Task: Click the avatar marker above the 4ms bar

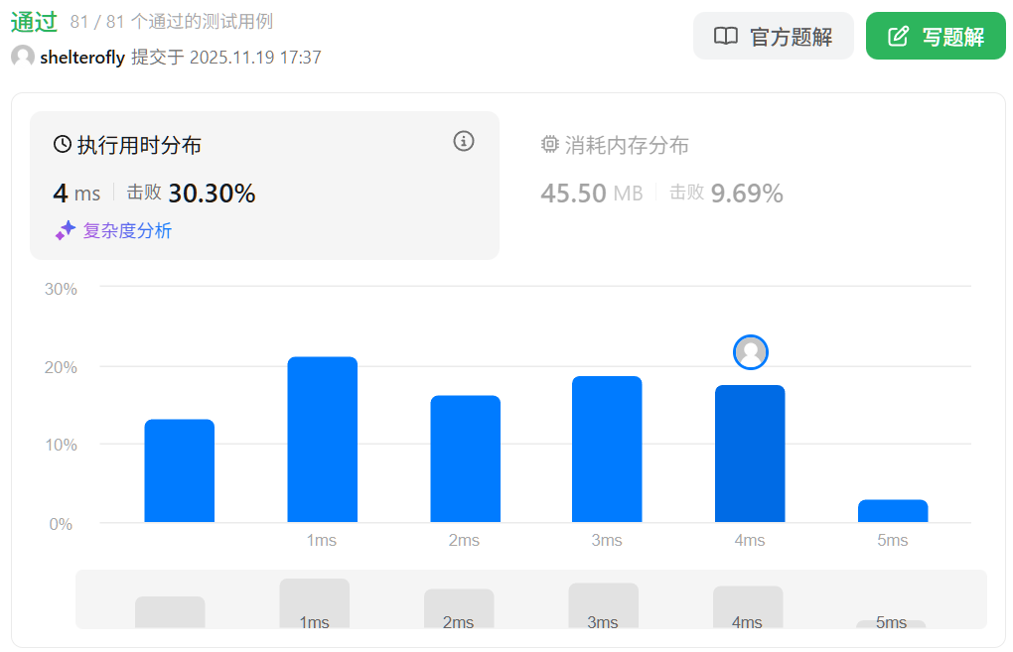Action: click(x=750, y=351)
